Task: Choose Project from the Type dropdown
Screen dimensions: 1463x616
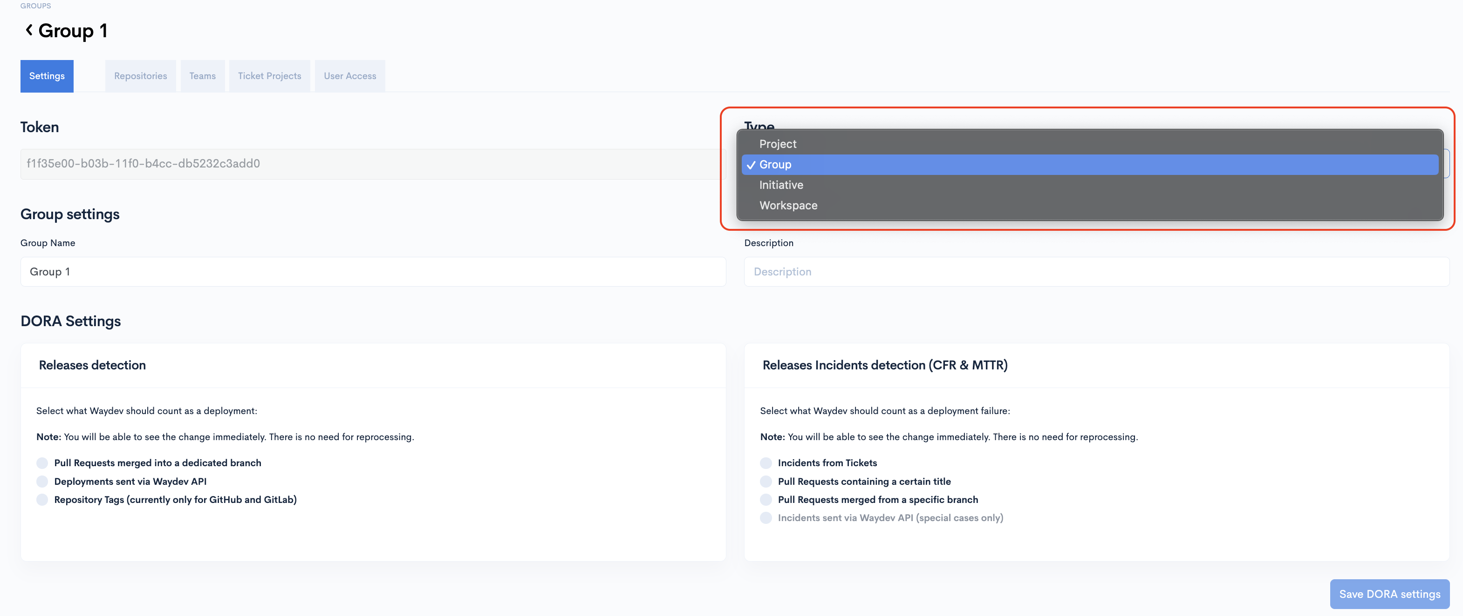Action: (778, 144)
